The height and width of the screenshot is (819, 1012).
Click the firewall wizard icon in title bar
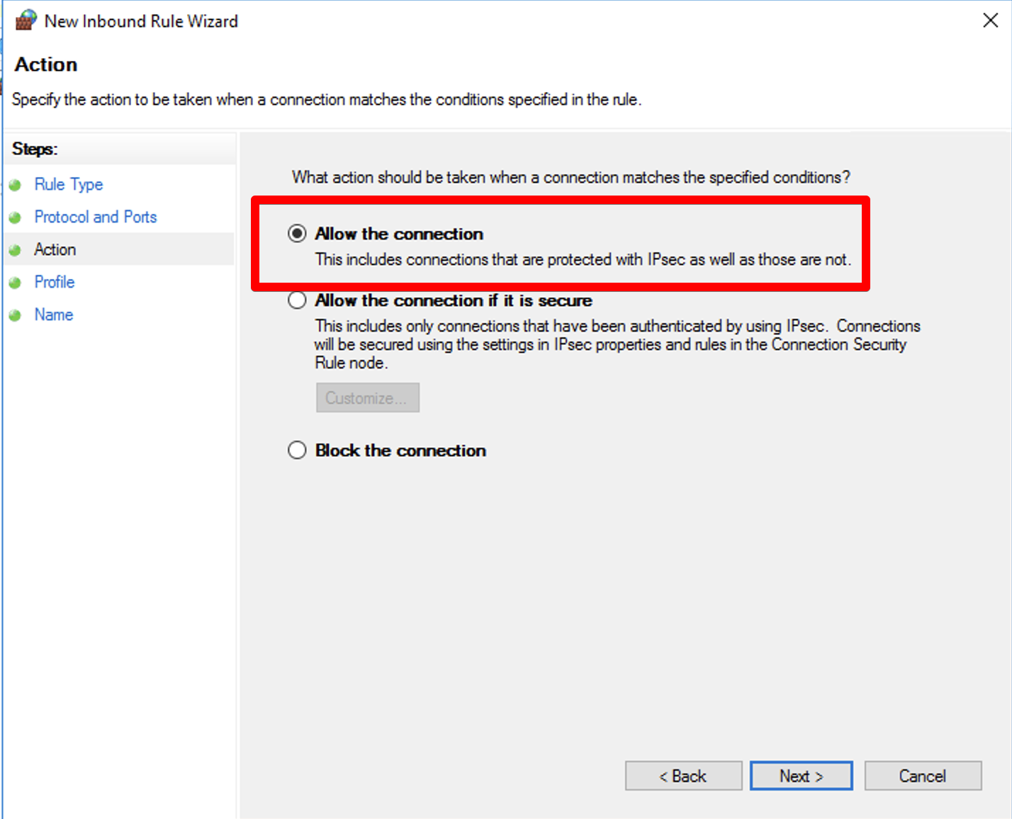[x=26, y=21]
